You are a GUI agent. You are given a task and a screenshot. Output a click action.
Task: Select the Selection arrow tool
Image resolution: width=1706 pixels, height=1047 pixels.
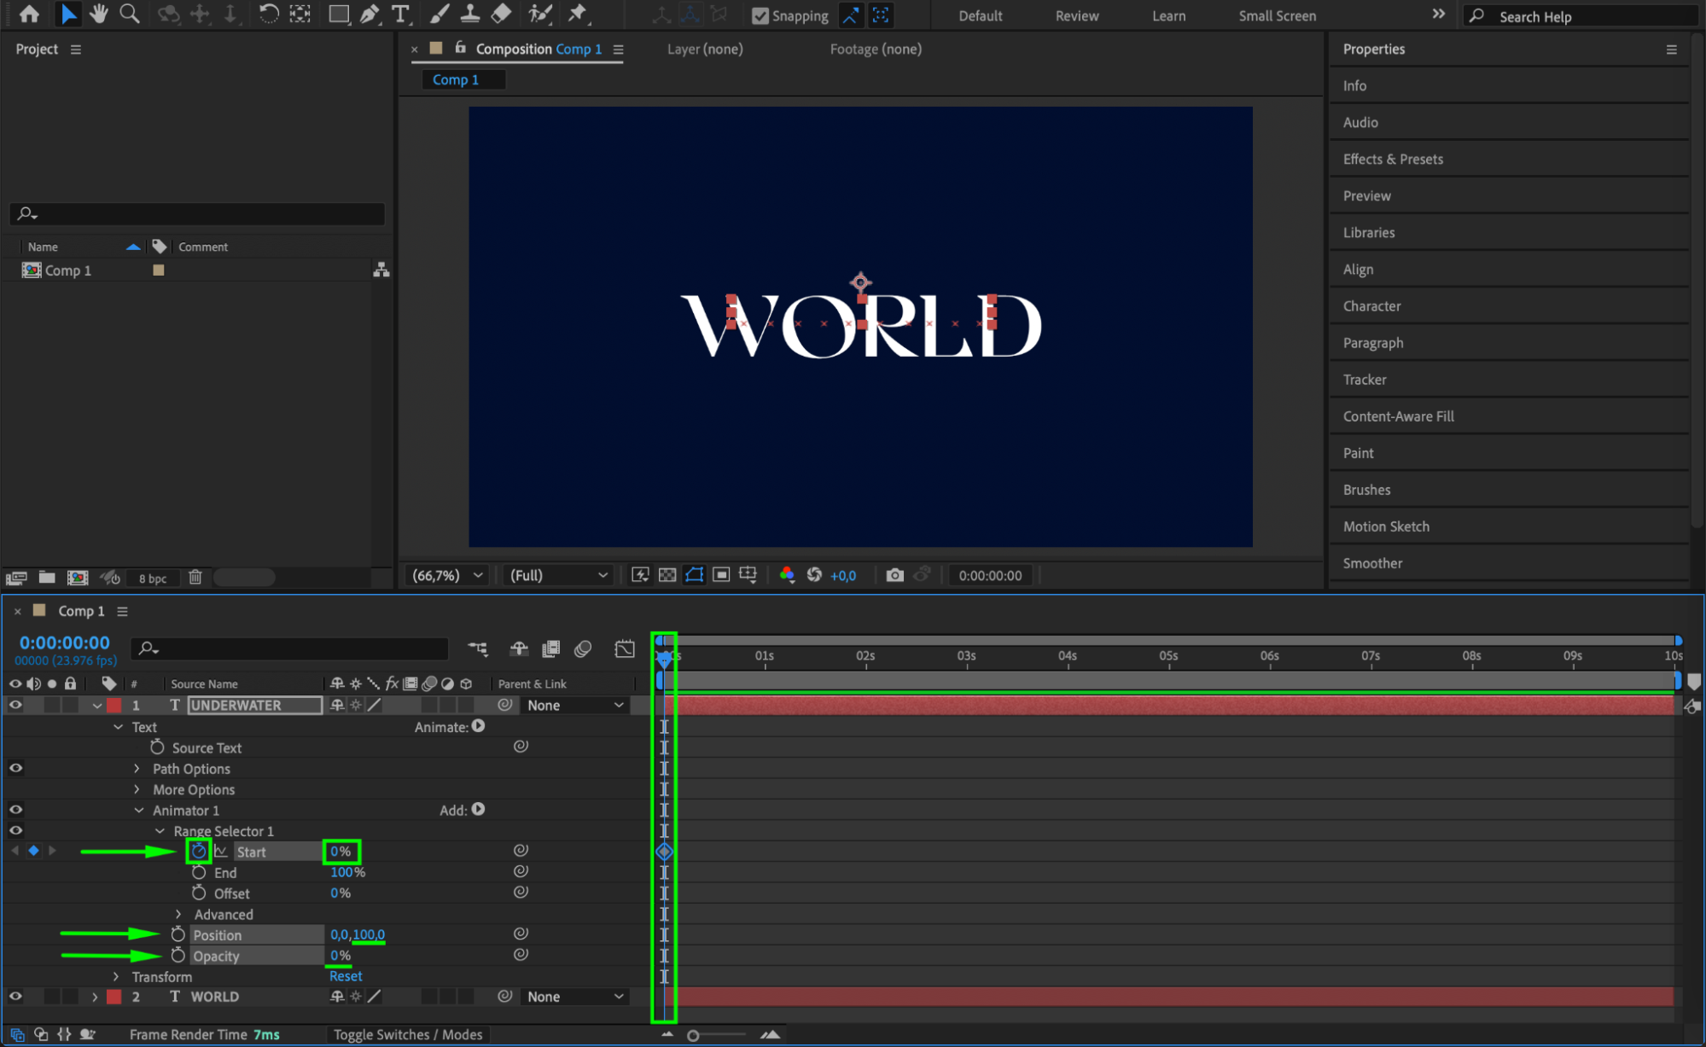pyautogui.click(x=68, y=14)
